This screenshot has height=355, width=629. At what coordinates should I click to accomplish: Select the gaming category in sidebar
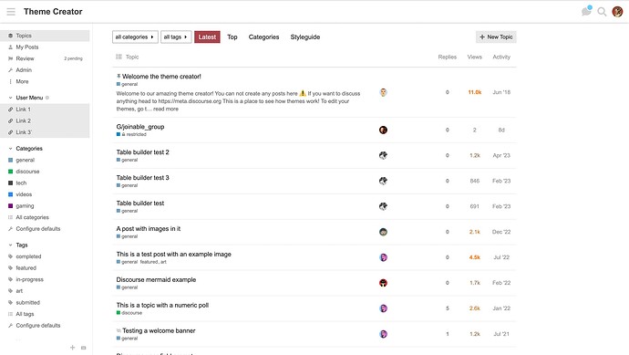45,205
